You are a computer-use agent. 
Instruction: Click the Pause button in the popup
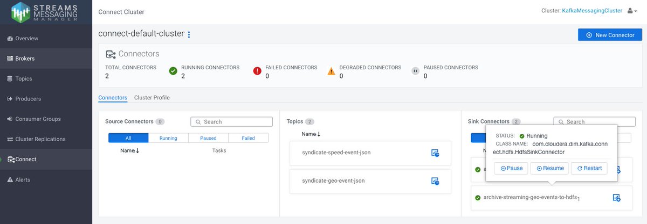[511, 168]
